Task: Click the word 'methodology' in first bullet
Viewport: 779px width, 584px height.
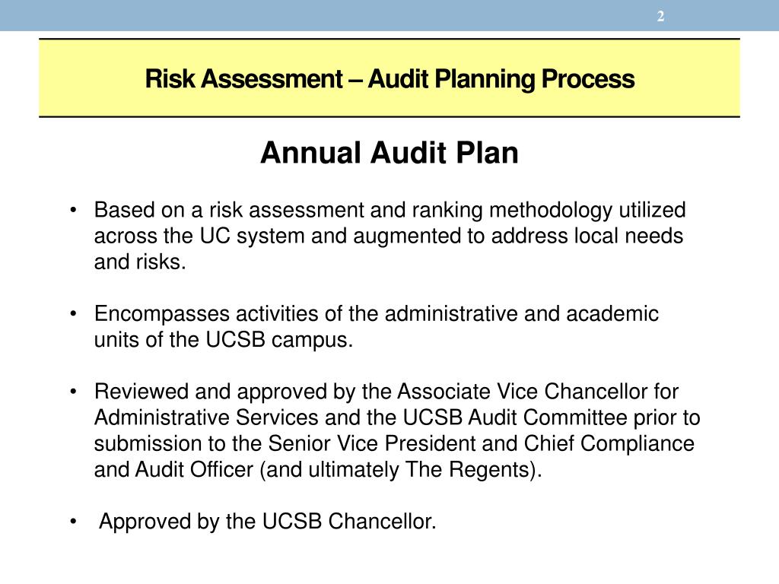Action: [551, 211]
